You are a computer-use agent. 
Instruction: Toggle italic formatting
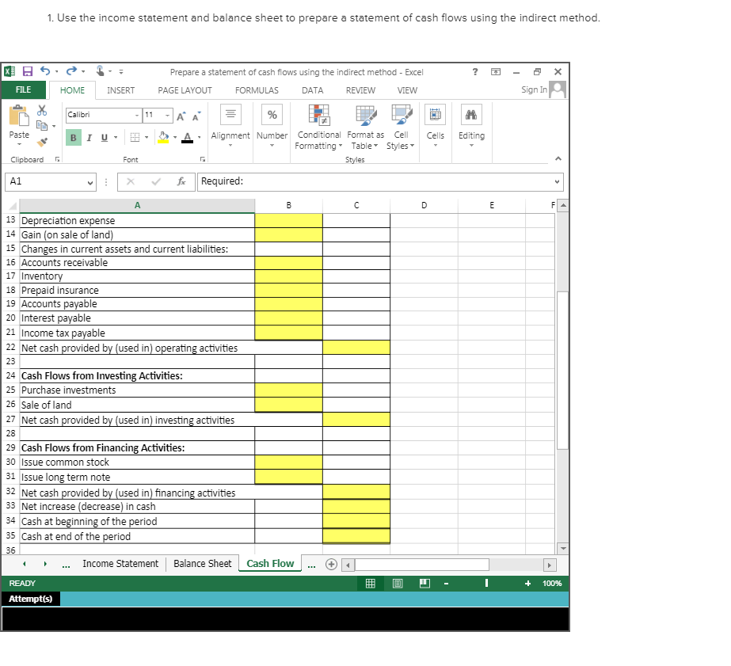tap(89, 137)
